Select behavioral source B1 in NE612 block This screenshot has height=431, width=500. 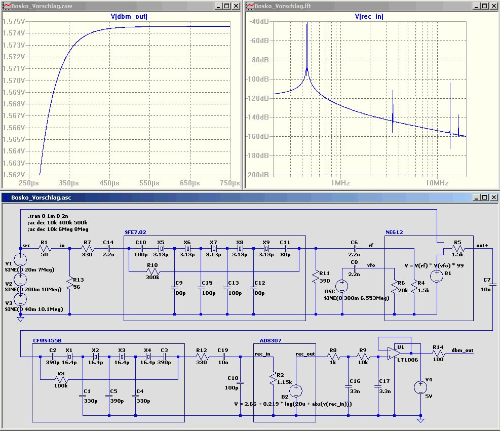[436, 276]
